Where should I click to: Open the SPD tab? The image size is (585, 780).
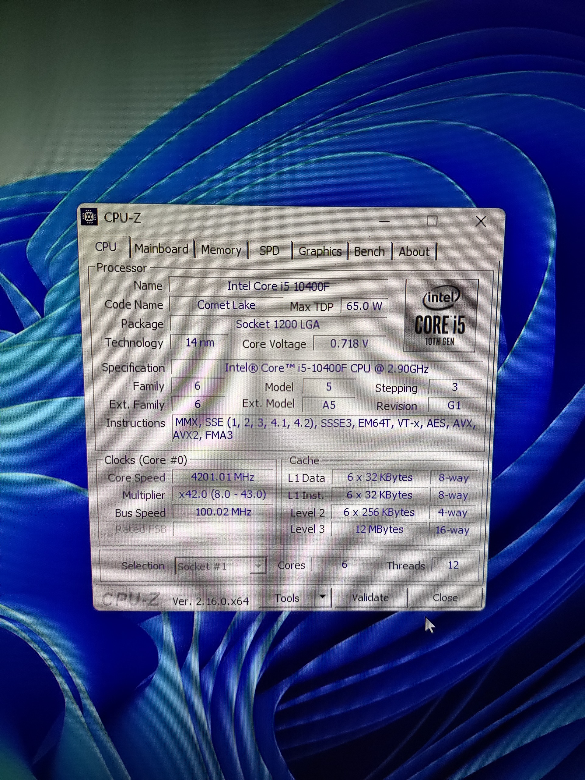click(x=269, y=251)
